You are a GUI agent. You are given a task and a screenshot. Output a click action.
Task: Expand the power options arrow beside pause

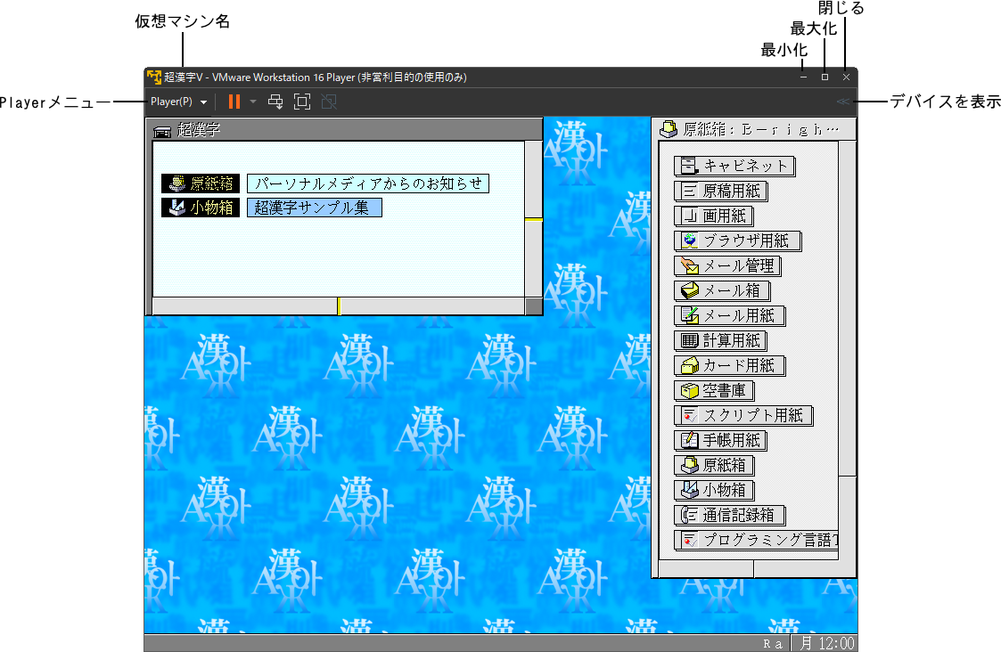point(253,102)
